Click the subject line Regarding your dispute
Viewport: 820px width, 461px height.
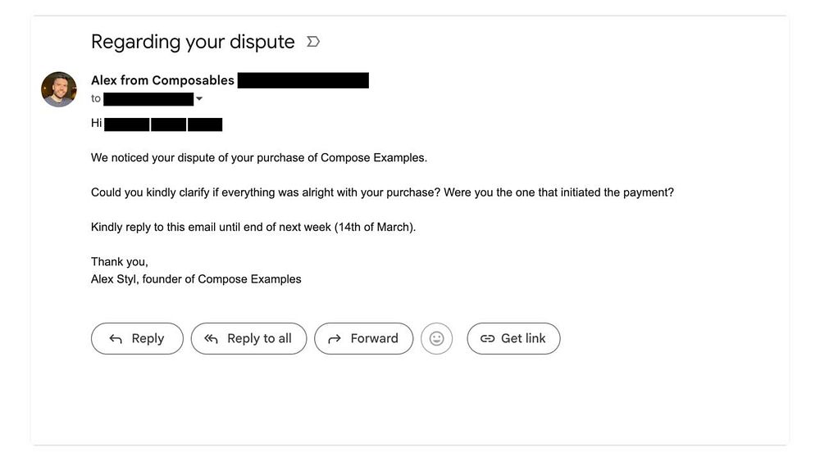(x=193, y=42)
